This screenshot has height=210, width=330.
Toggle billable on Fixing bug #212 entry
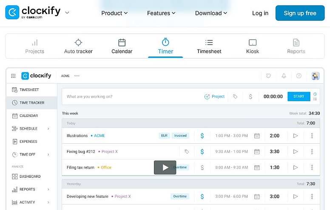tap(202, 151)
